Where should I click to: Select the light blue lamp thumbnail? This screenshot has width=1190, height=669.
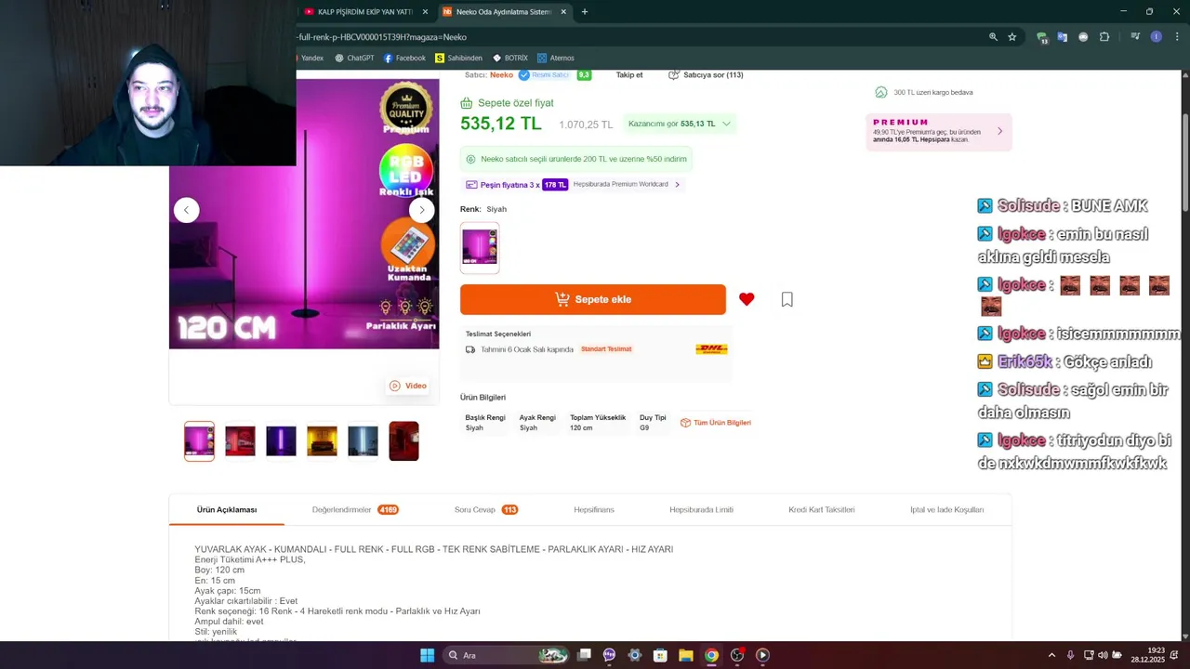click(363, 441)
